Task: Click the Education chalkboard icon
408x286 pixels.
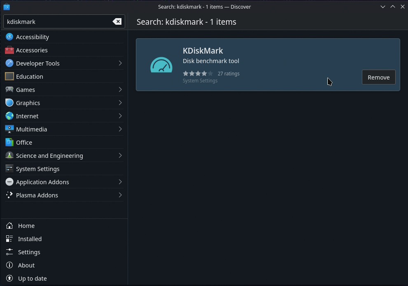Action: (x=9, y=76)
